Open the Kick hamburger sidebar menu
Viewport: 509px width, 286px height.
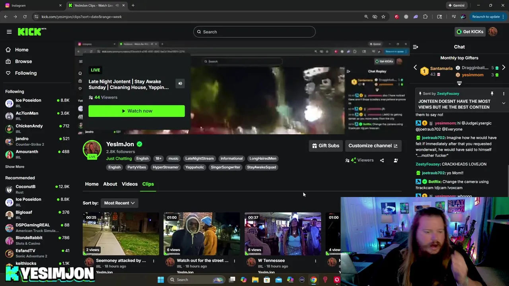click(9, 32)
